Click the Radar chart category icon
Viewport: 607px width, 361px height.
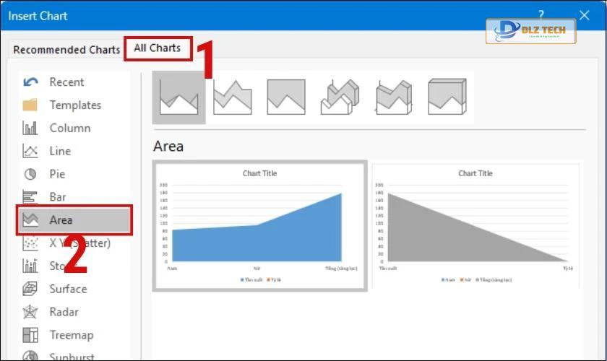click(30, 312)
